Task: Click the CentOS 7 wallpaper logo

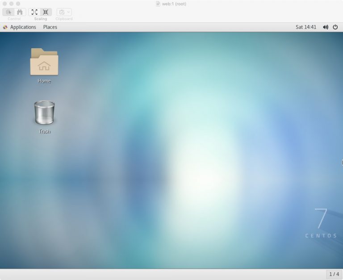Action: pyautogui.click(x=321, y=223)
